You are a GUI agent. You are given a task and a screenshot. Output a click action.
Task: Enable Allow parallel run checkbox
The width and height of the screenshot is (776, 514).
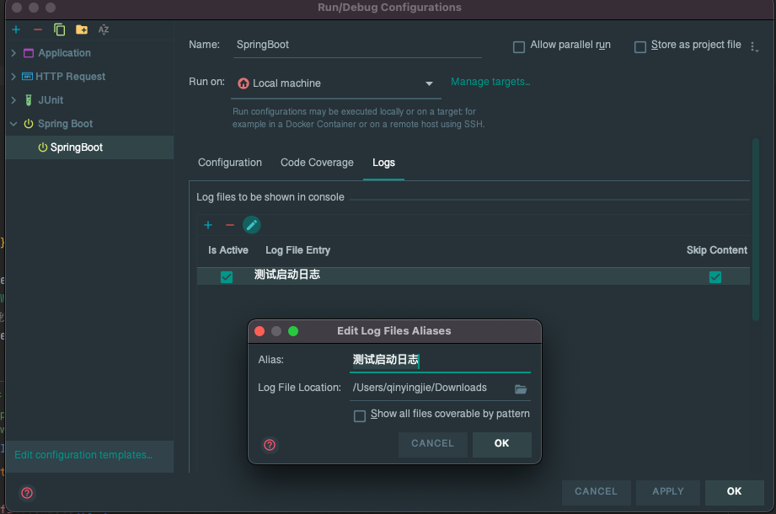pos(519,46)
